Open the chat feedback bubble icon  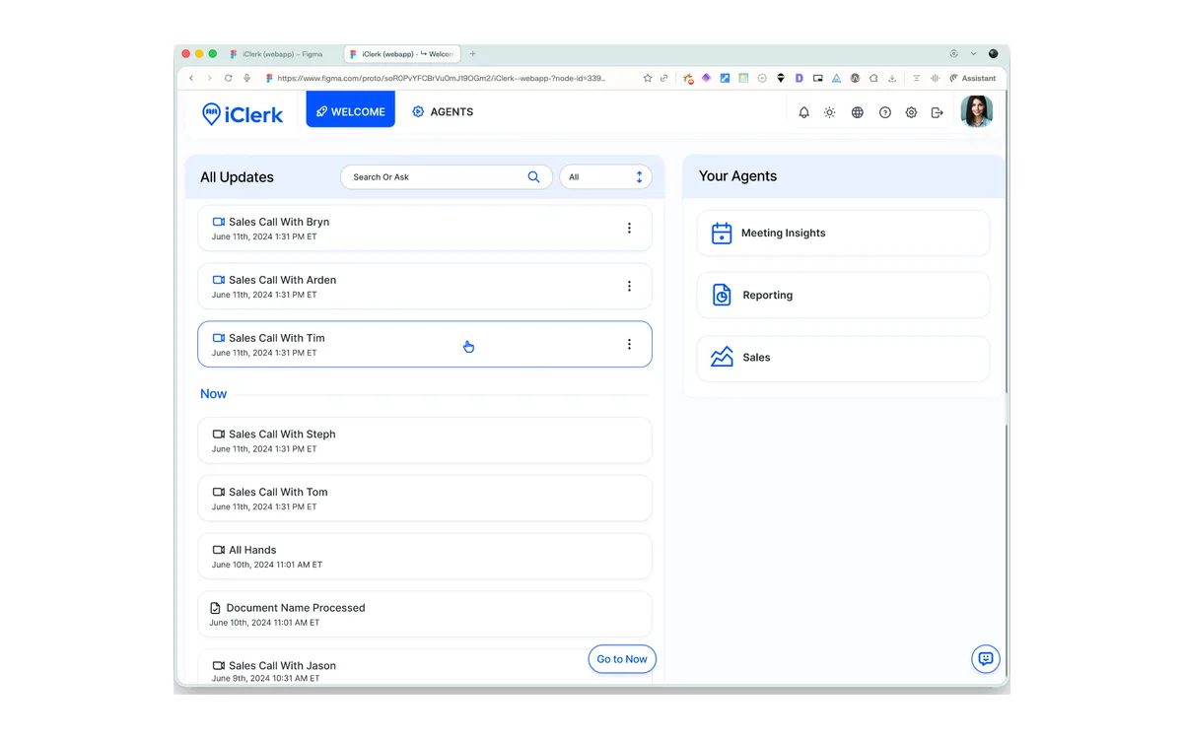click(986, 659)
